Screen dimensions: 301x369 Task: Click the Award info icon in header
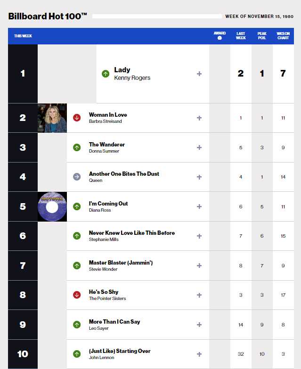(220, 38)
